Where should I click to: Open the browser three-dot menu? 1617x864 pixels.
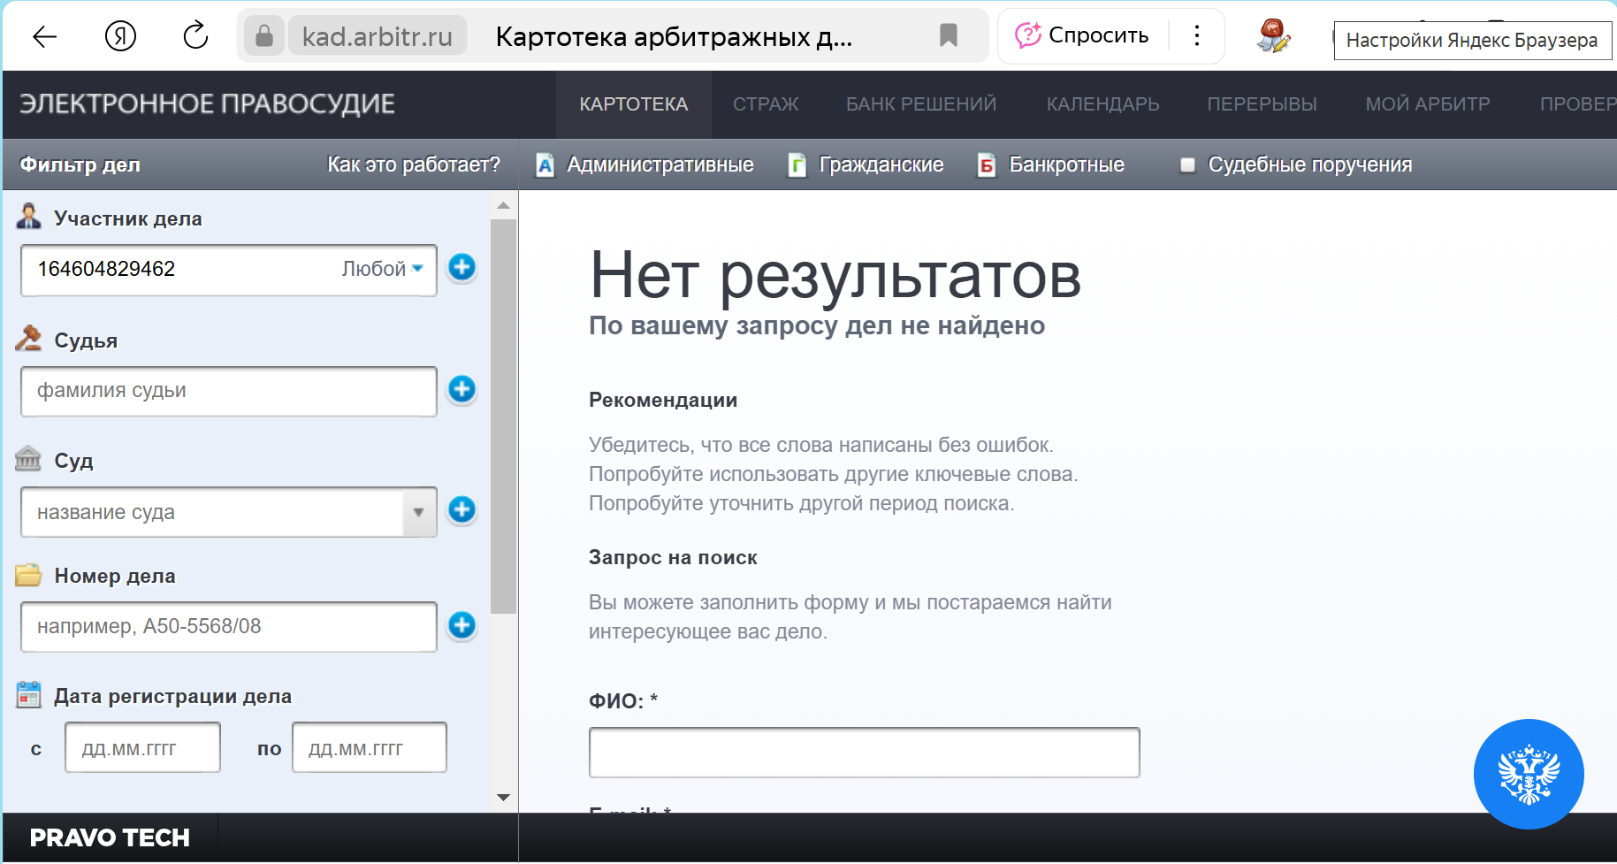tap(1196, 36)
